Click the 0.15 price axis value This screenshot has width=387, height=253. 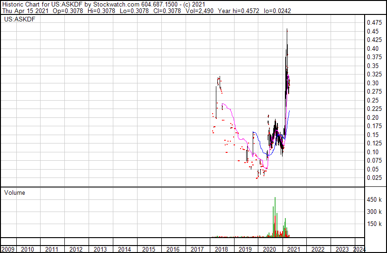(373, 135)
